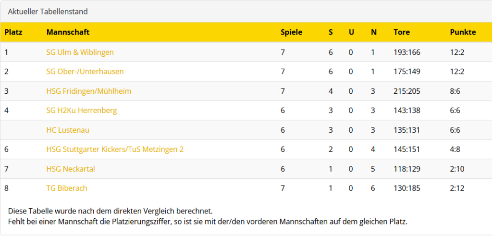Click the Tore column header
Viewport: 492px width, 237px height.
pos(401,32)
